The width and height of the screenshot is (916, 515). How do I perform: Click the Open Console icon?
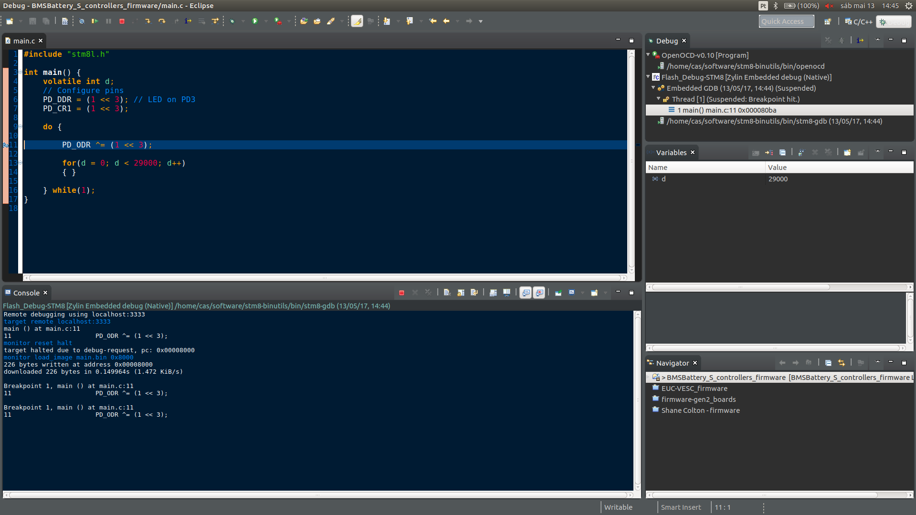[594, 293]
